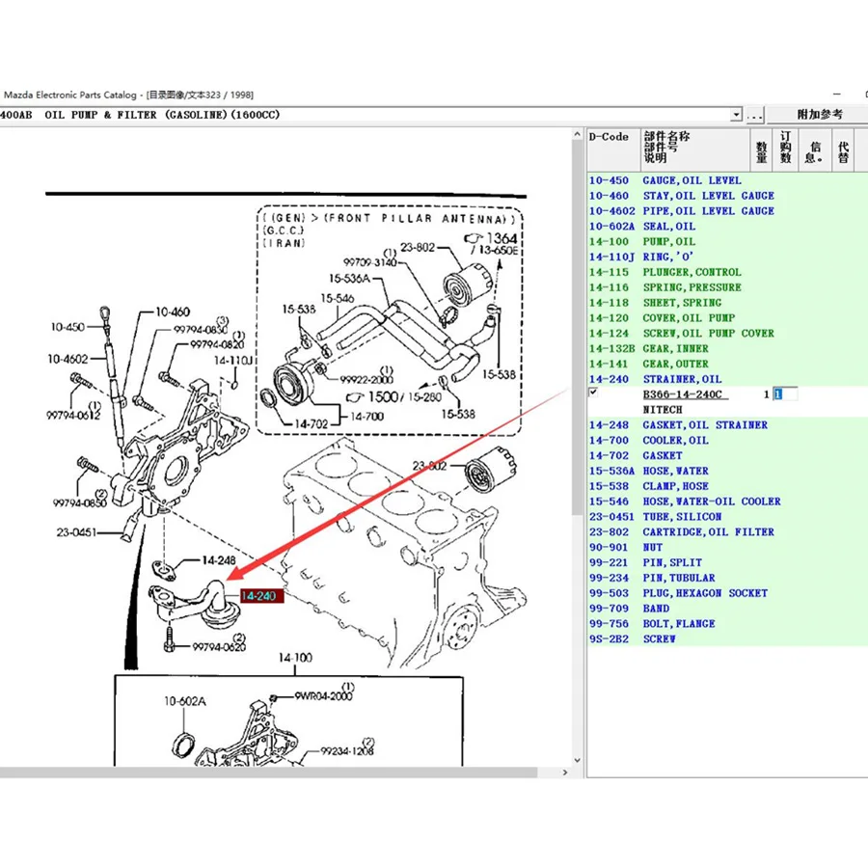This screenshot has height=868, width=868.
Task: Click the '...' browse button
Action: point(754,115)
